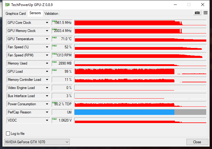Click the Util PerfCap reason value

pos(62,112)
